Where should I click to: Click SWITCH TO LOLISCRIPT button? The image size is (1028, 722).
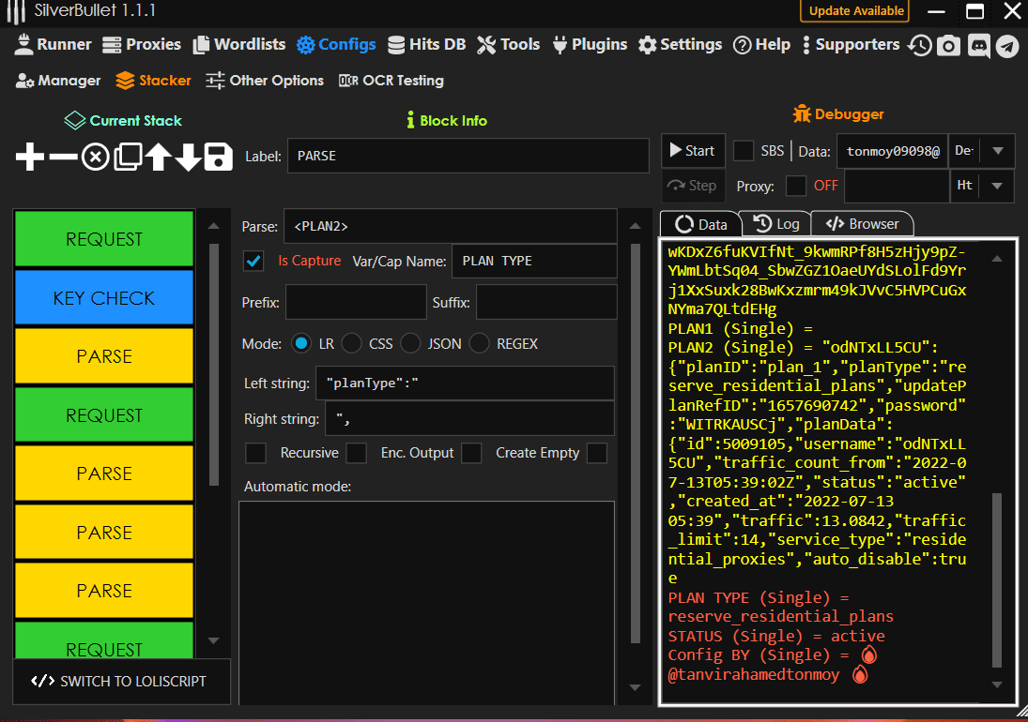click(122, 682)
